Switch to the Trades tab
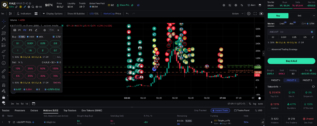Viewport: 317px width, 126px height. 6,110
